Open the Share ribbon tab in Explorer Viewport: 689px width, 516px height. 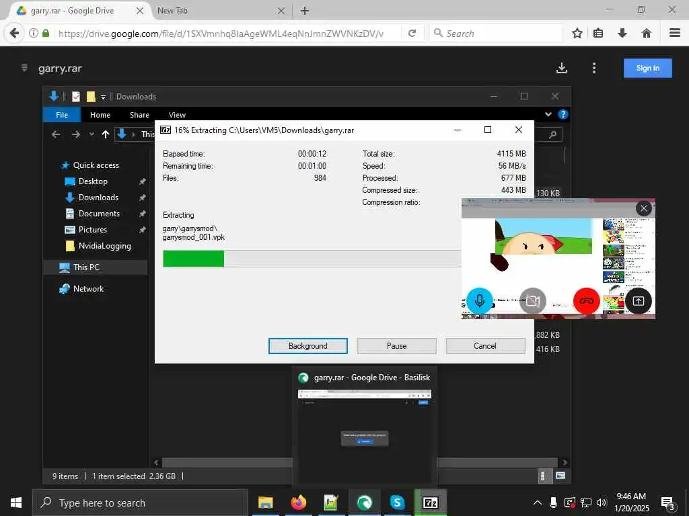(x=139, y=115)
